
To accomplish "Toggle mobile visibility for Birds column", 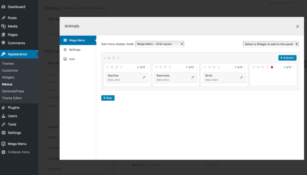I will 219,67.
